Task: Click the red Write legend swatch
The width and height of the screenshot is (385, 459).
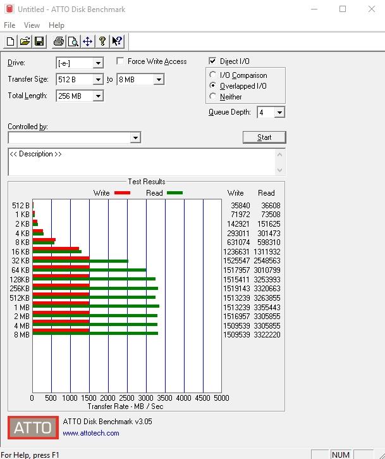Action: (122, 192)
